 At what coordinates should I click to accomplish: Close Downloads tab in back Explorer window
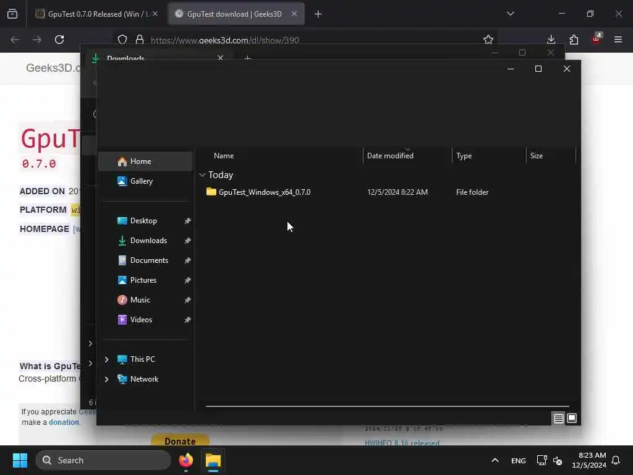[221, 58]
